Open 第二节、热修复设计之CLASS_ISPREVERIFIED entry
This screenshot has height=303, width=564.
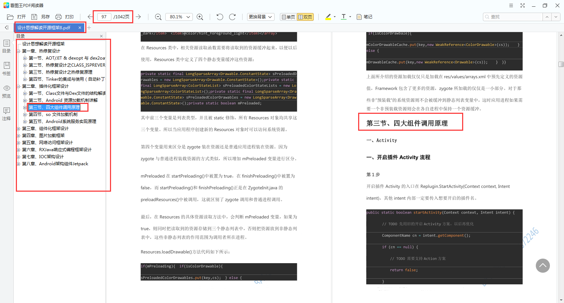pyautogui.click(x=67, y=65)
